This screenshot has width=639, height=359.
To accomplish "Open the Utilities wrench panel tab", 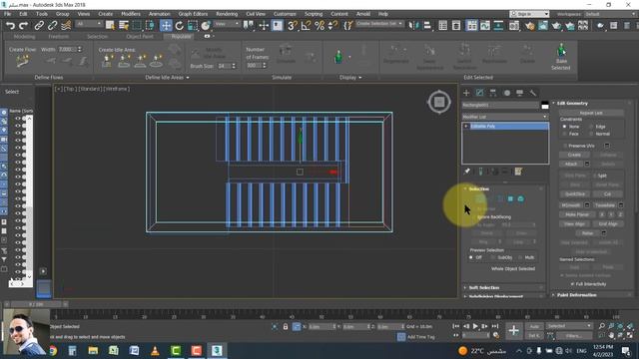I will coord(533,93).
